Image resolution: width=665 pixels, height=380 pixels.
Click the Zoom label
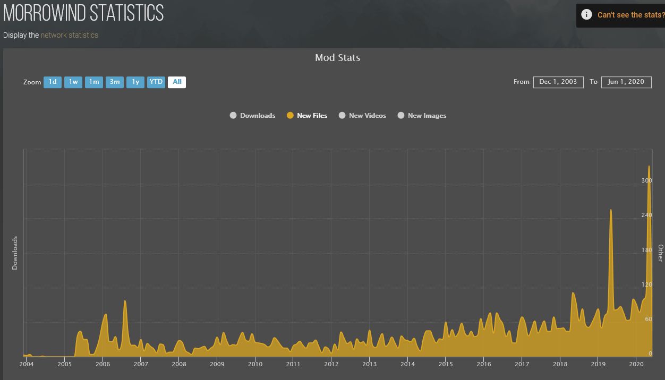[32, 82]
